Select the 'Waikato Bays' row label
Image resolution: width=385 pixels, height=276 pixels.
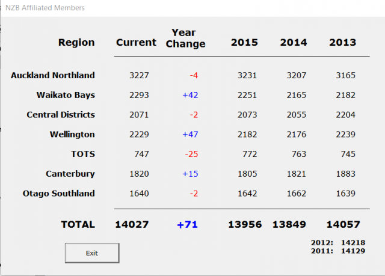(x=66, y=95)
